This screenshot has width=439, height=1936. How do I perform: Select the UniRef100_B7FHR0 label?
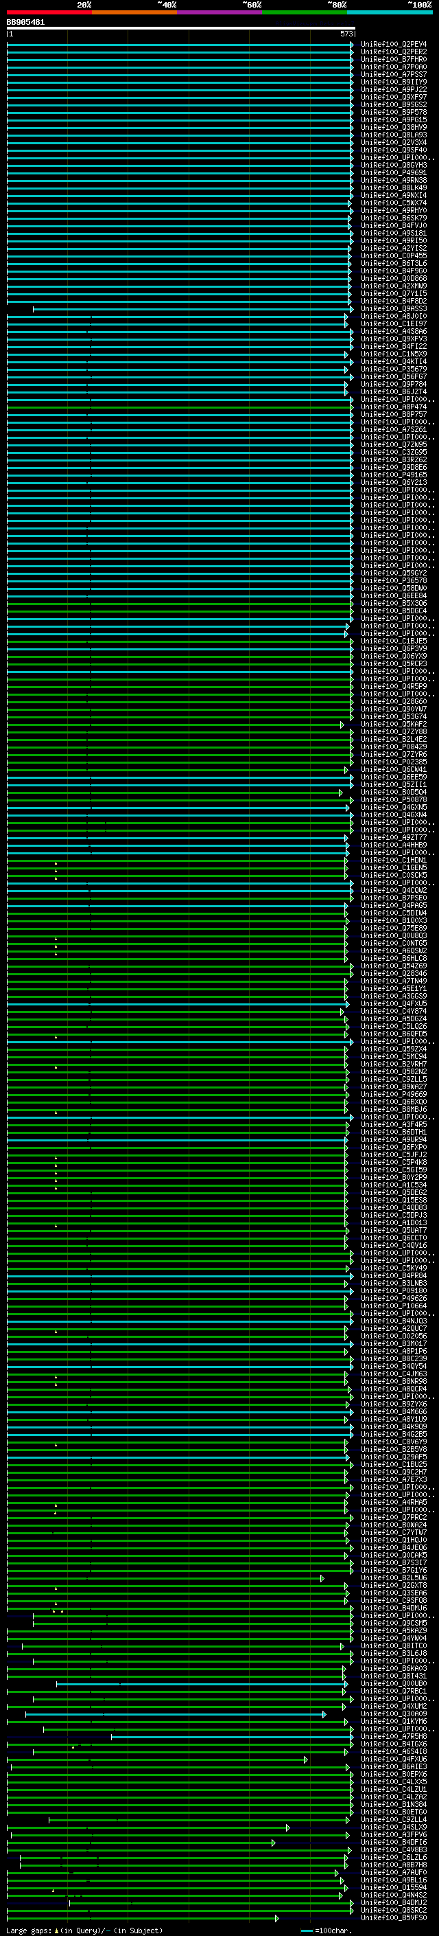[x=394, y=59]
